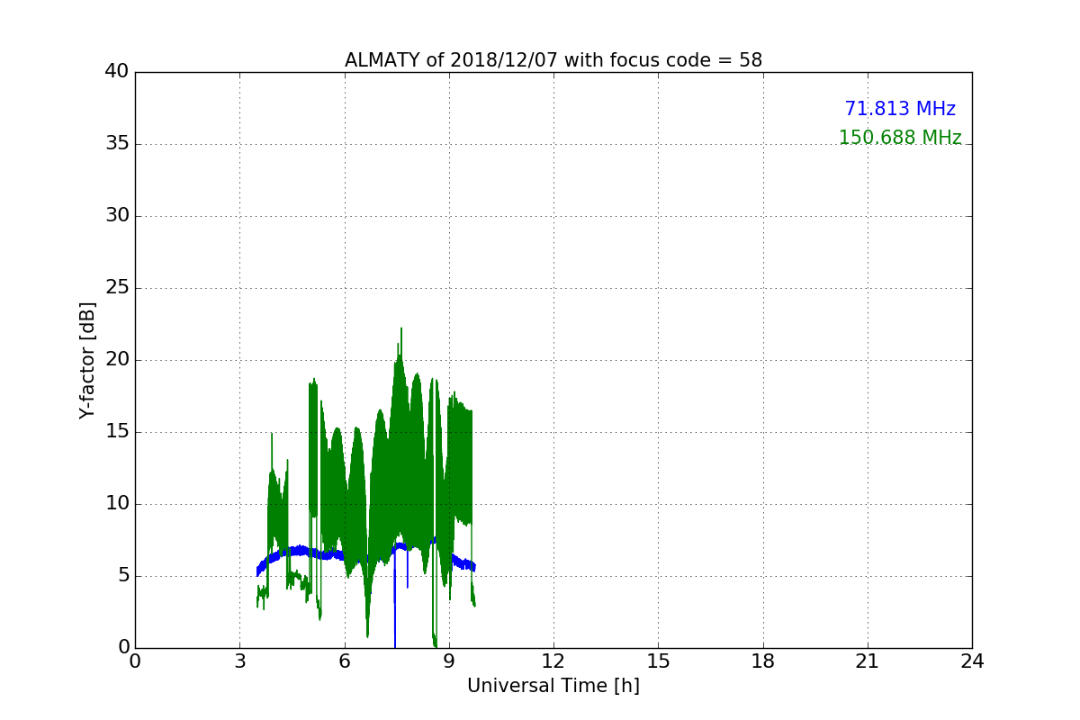Viewport: 1080px width, 720px height.
Task: Click the y-axis tick label 5
Action: click(123, 576)
